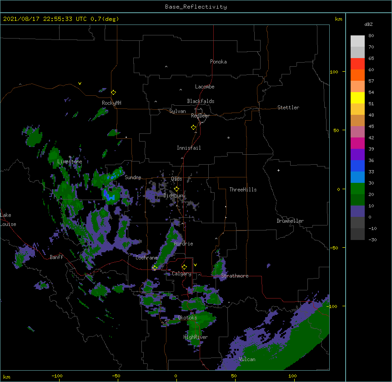The width and height of the screenshot is (392, 382).
Task: Select the red 65 dBZ legend swatch
Action: 357,64
